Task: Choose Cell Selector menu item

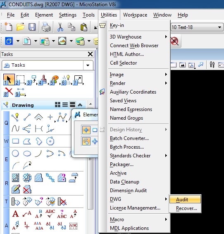Action: pos(138,63)
